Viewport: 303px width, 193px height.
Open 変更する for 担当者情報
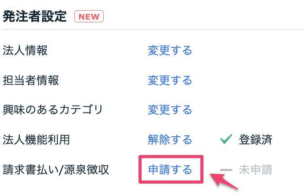170,80
